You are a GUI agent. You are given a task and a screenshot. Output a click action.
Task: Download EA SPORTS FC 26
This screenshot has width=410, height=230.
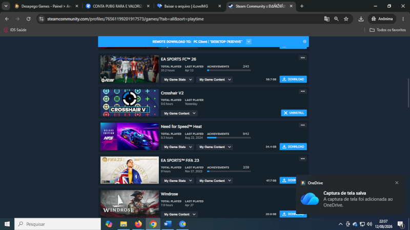pyautogui.click(x=293, y=79)
